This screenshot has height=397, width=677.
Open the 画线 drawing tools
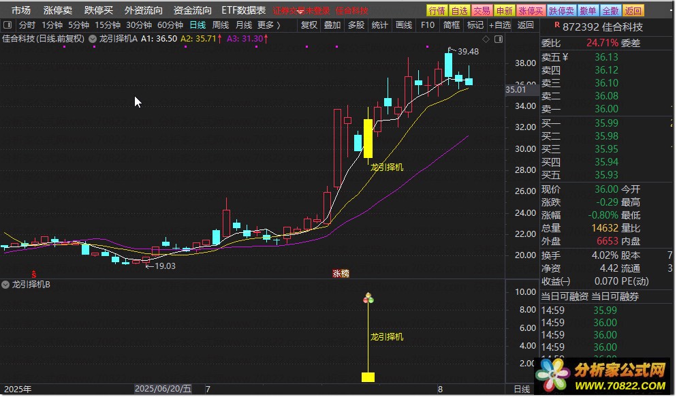404,25
